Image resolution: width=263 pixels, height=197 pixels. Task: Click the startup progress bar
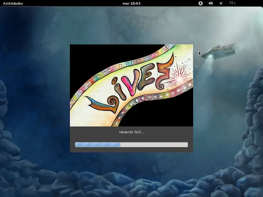(131, 144)
